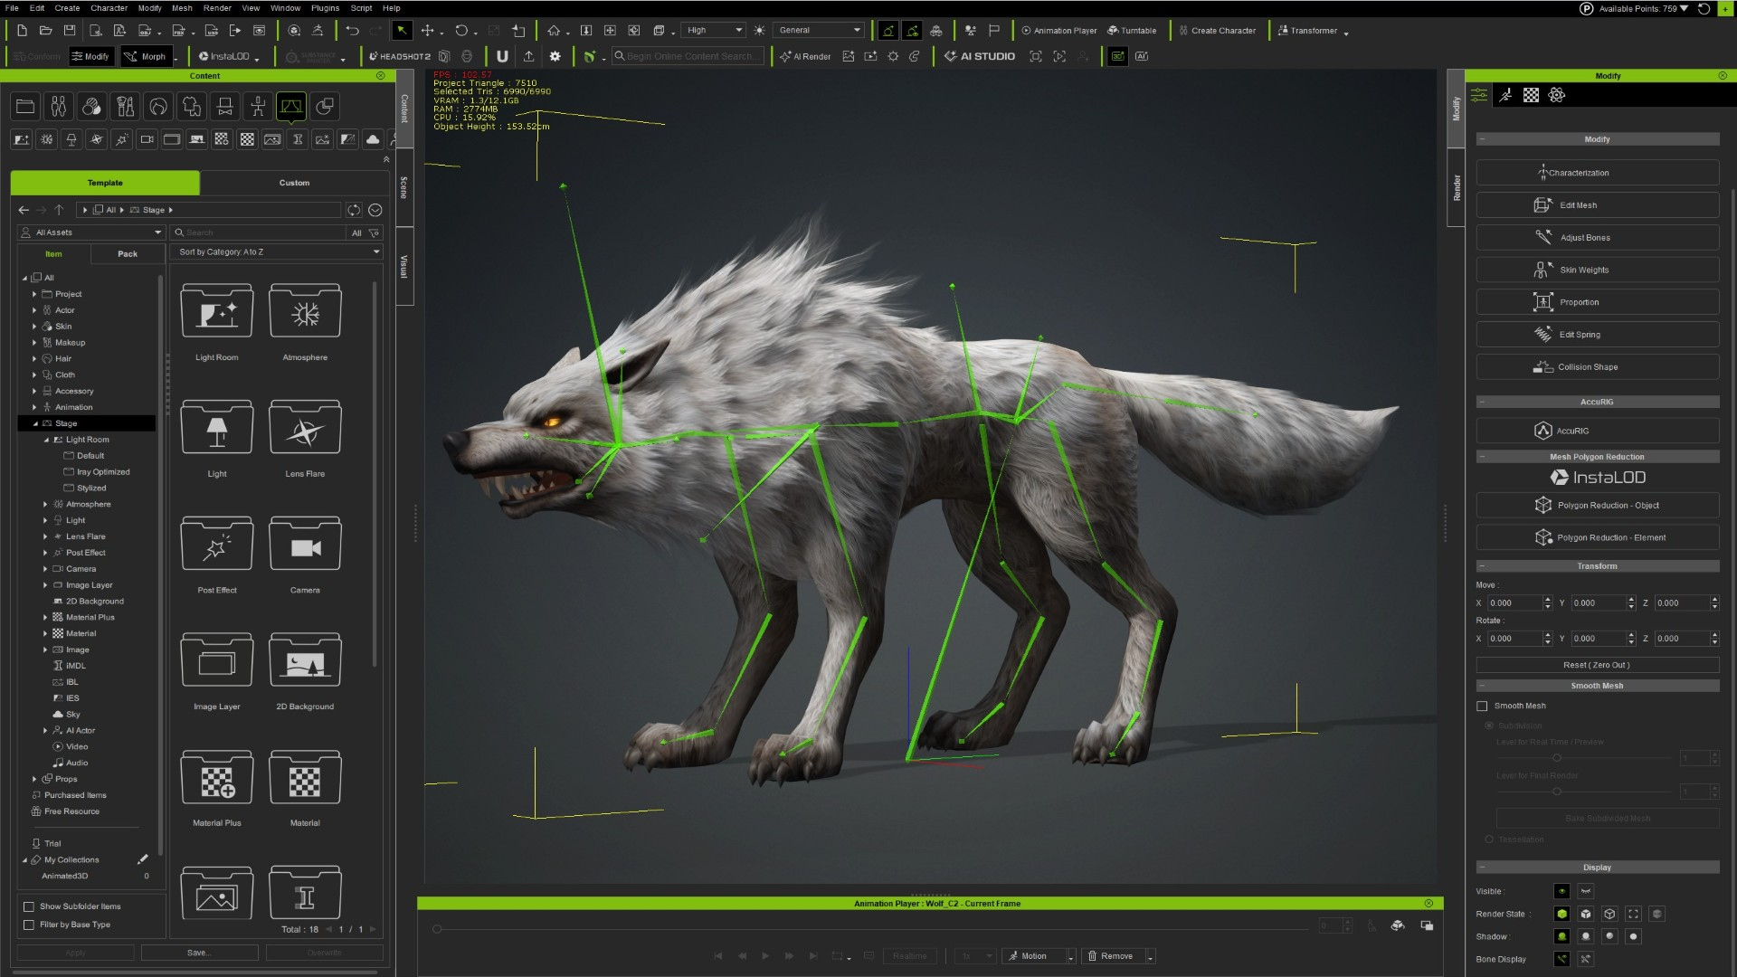Switch to the Custom content tab

coord(294,183)
